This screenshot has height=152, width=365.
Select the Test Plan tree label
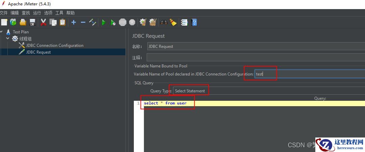tap(21, 32)
